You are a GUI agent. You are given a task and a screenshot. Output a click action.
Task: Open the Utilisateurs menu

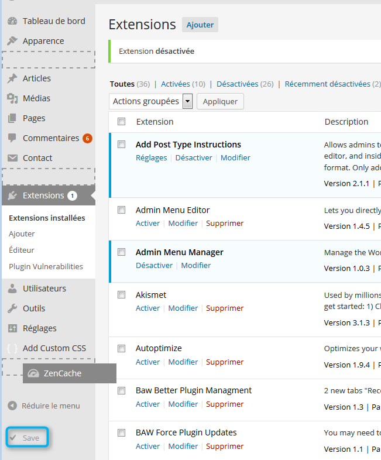coord(49,289)
